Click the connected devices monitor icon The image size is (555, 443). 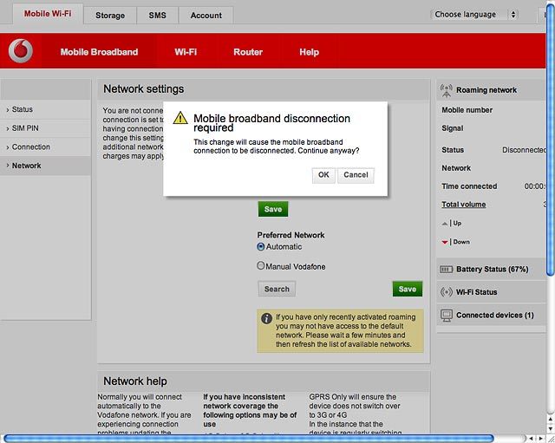pyautogui.click(x=447, y=316)
